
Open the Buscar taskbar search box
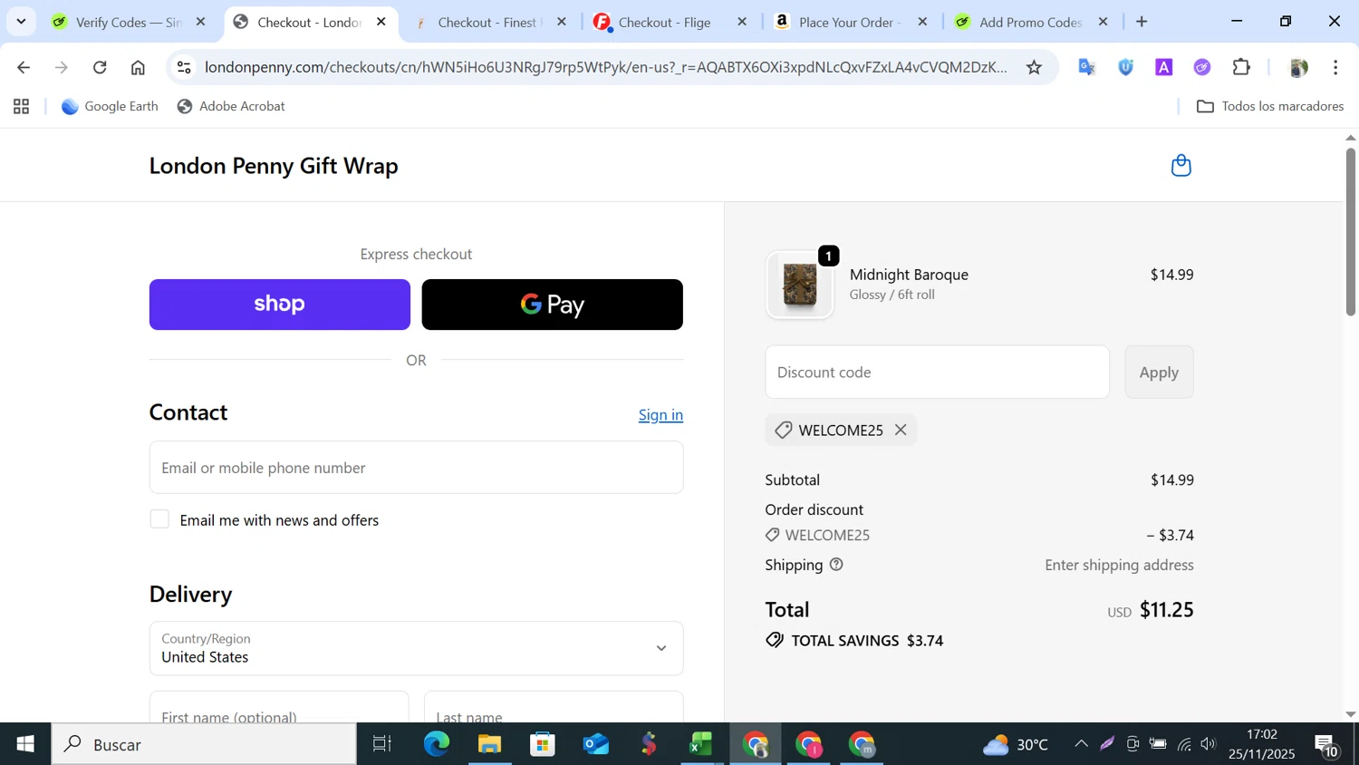(204, 744)
